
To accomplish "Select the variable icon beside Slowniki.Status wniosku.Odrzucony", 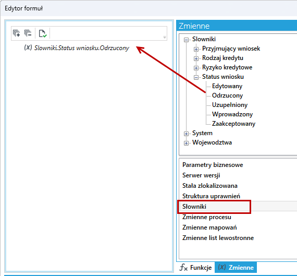I will [28, 47].
